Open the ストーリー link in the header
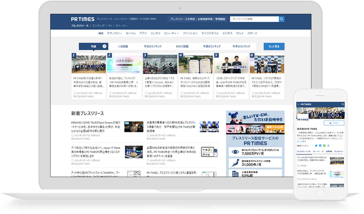 coord(122,26)
